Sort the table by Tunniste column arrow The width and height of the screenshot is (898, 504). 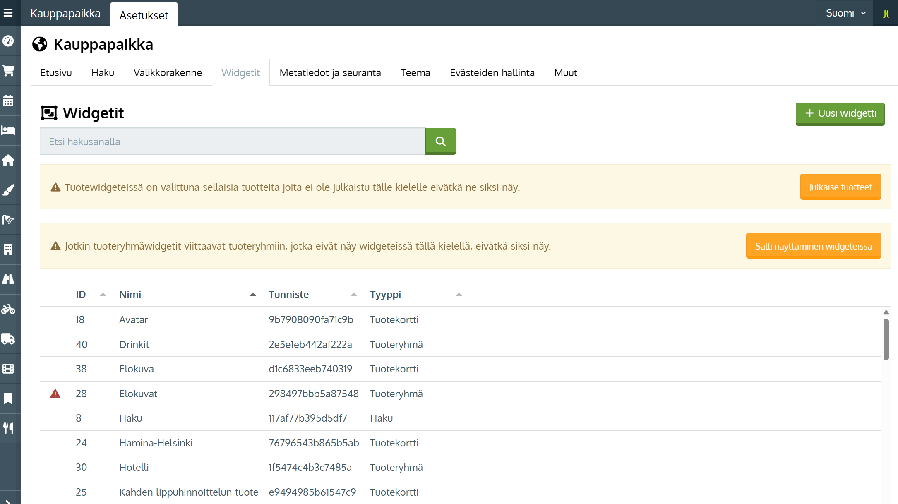[354, 295]
